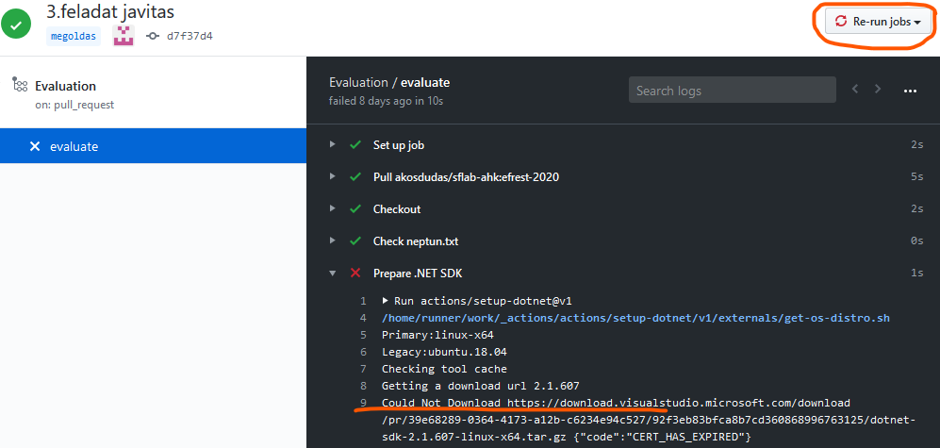Select the evaluate job tab
This screenshot has height=448, width=940.
(74, 146)
